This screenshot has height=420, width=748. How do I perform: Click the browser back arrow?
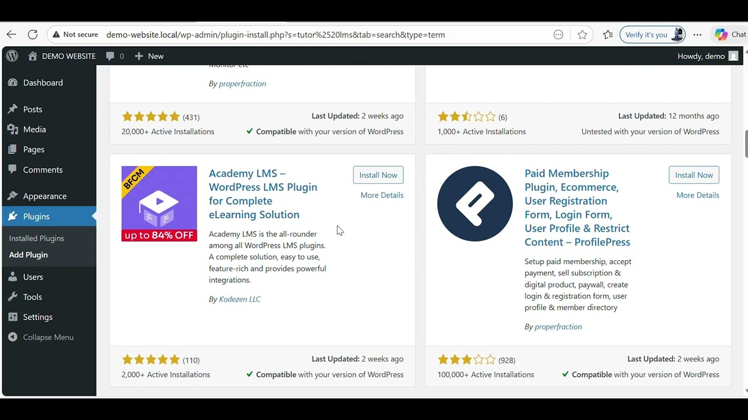tap(12, 34)
